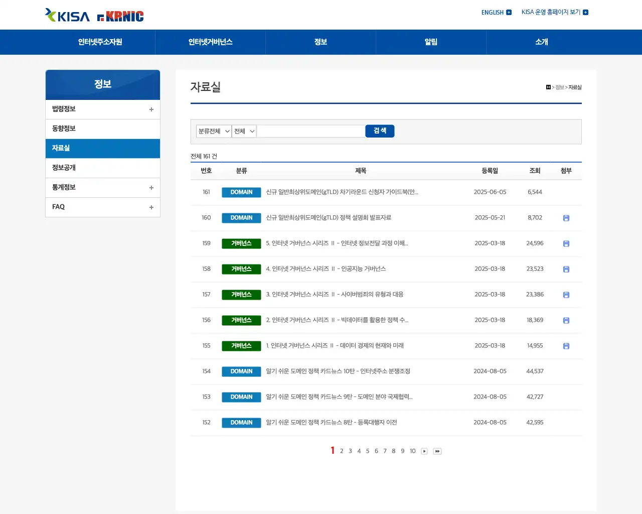Click the 검색 search button
The image size is (642, 514).
click(380, 131)
